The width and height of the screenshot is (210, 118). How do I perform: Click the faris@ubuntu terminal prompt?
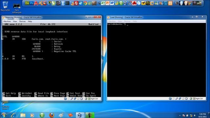coord(116,24)
